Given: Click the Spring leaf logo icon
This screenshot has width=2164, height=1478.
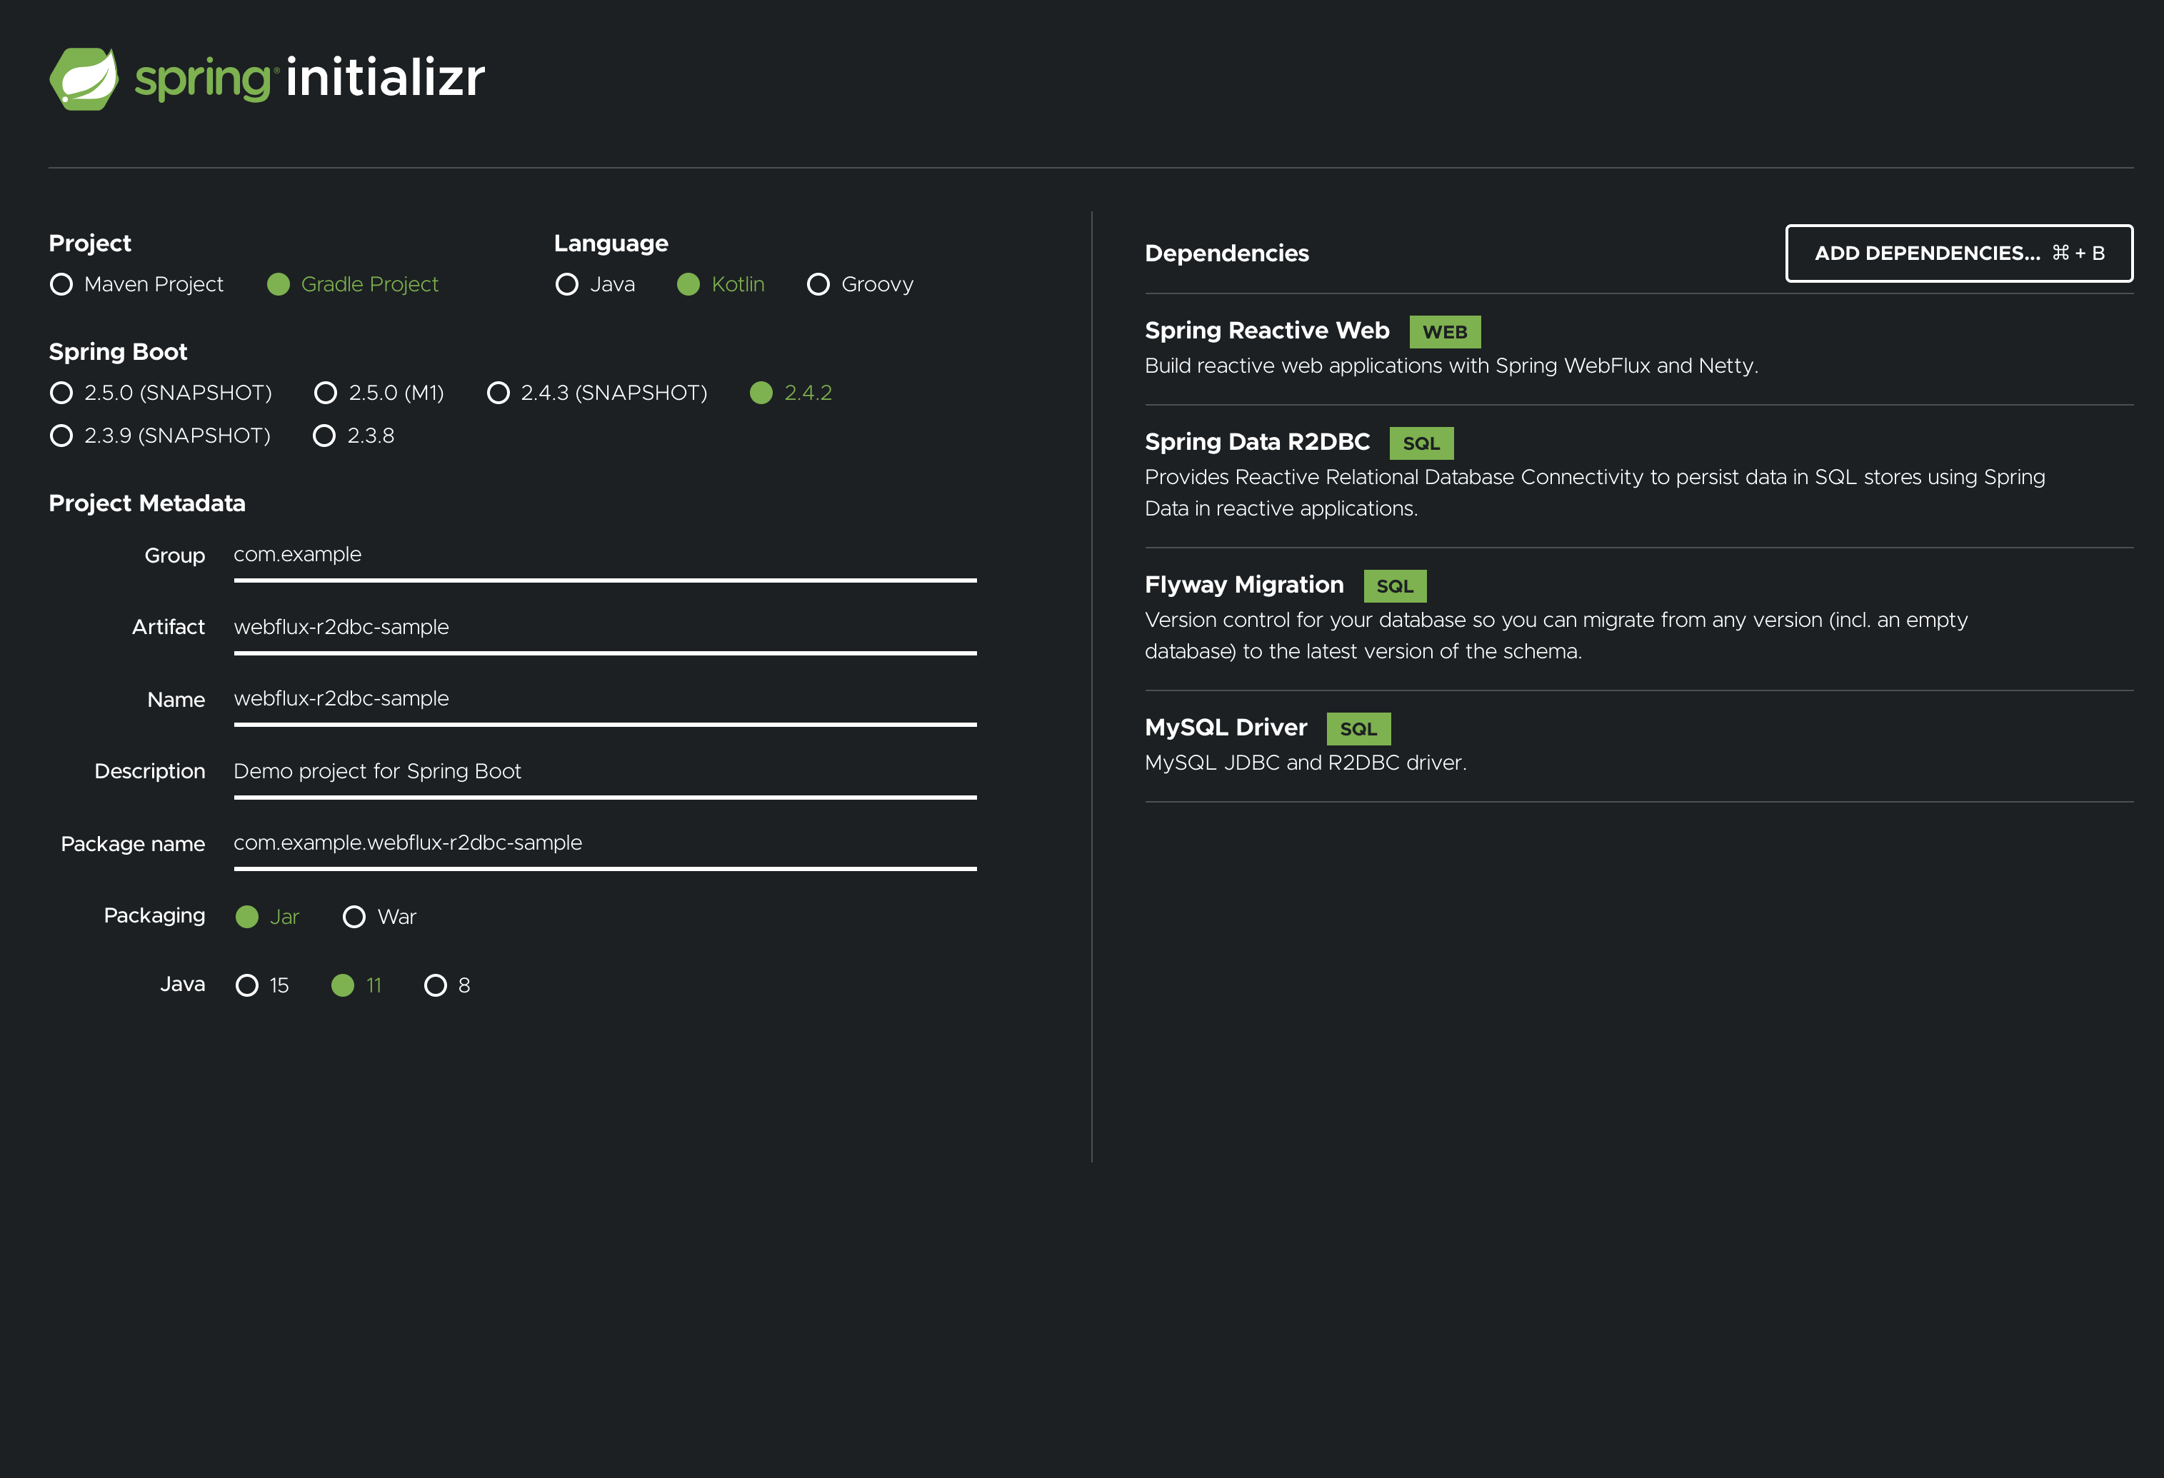Looking at the screenshot, I should click(x=84, y=78).
